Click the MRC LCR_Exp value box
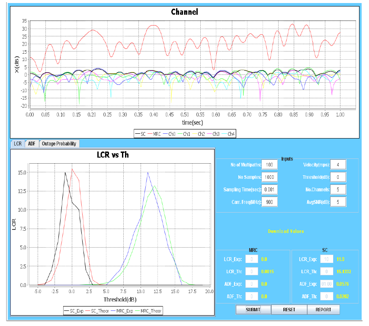This screenshot has width=369, height=326. click(x=252, y=259)
